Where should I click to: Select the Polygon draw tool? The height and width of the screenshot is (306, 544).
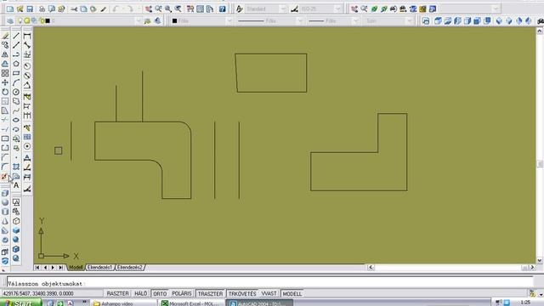pyautogui.click(x=16, y=64)
